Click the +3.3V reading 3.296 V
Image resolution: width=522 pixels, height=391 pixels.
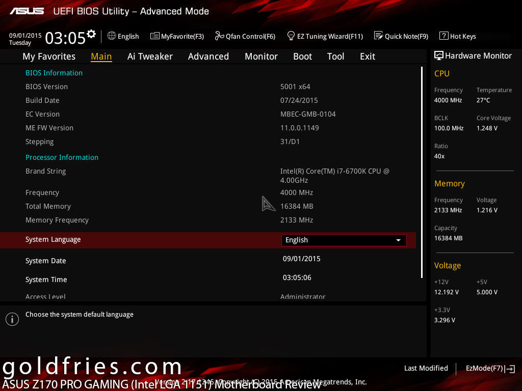coord(445,320)
